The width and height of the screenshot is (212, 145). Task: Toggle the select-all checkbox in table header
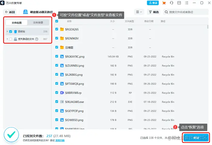pyautogui.click(x=57, y=21)
